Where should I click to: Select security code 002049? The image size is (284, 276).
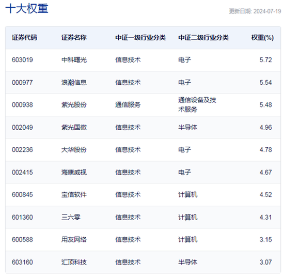[x=22, y=128]
